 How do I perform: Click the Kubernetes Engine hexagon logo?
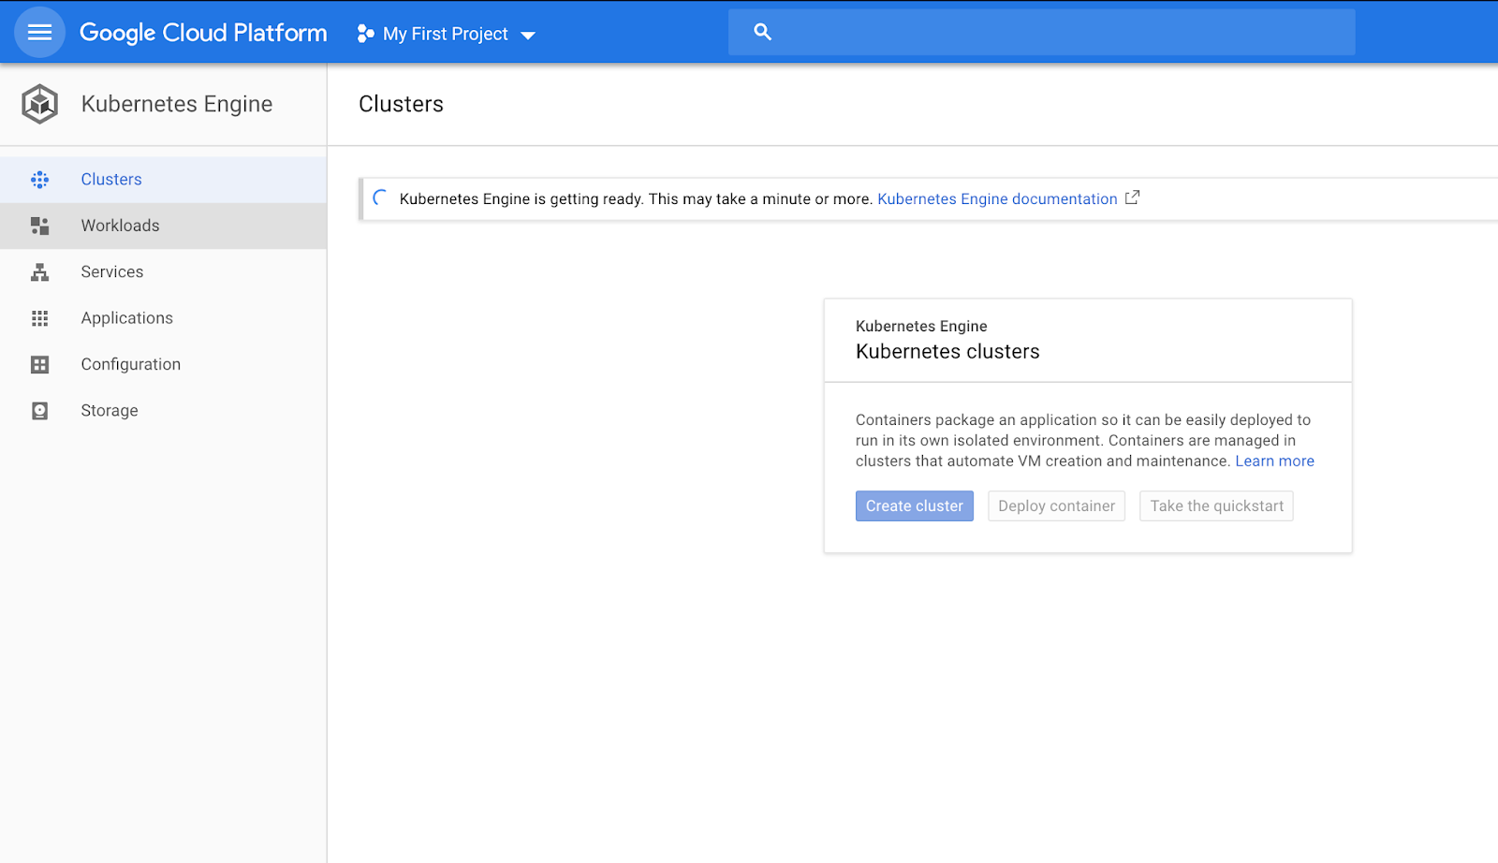(x=40, y=104)
